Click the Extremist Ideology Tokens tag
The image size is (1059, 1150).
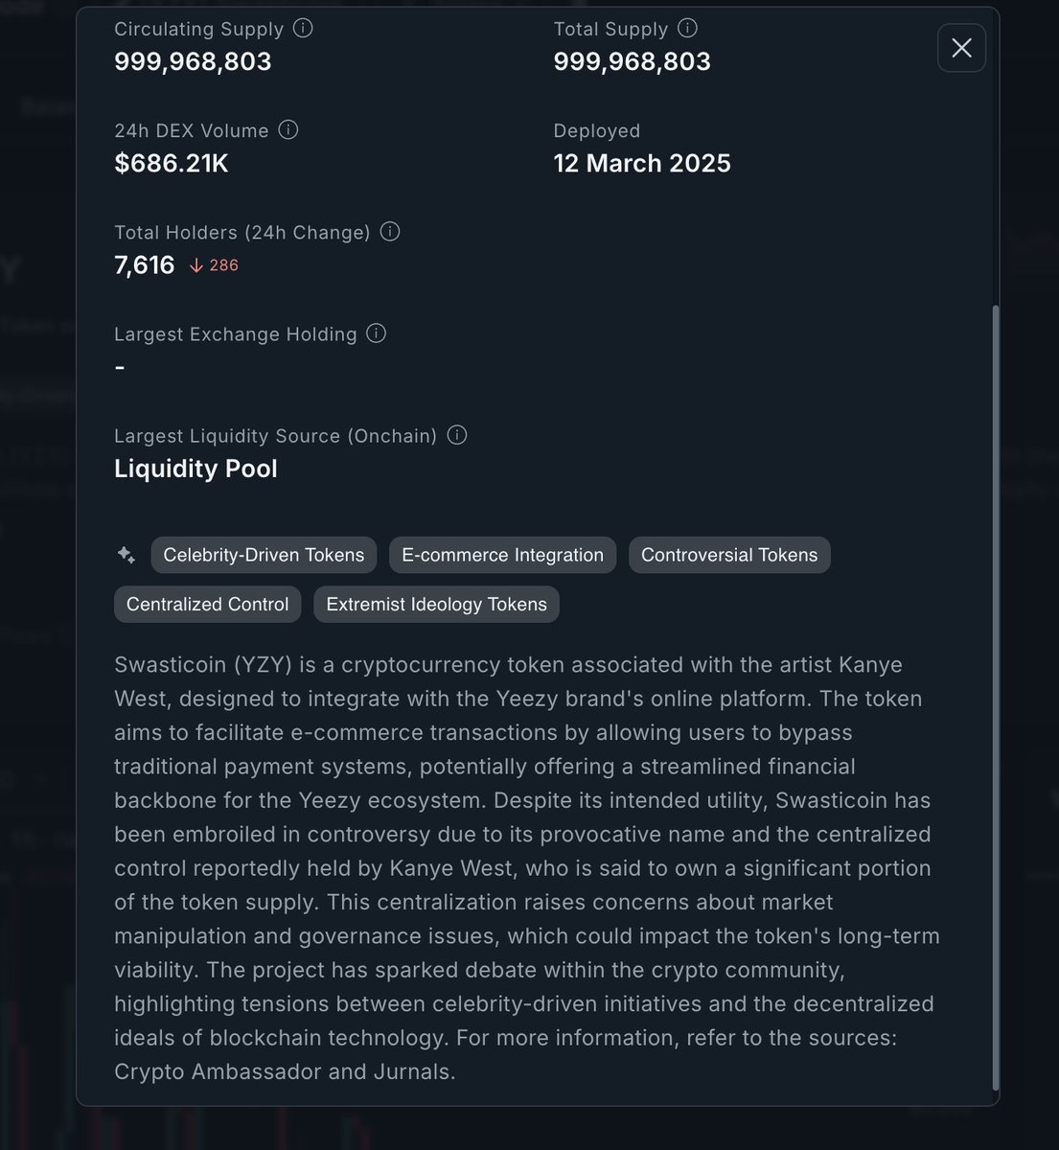tap(436, 605)
